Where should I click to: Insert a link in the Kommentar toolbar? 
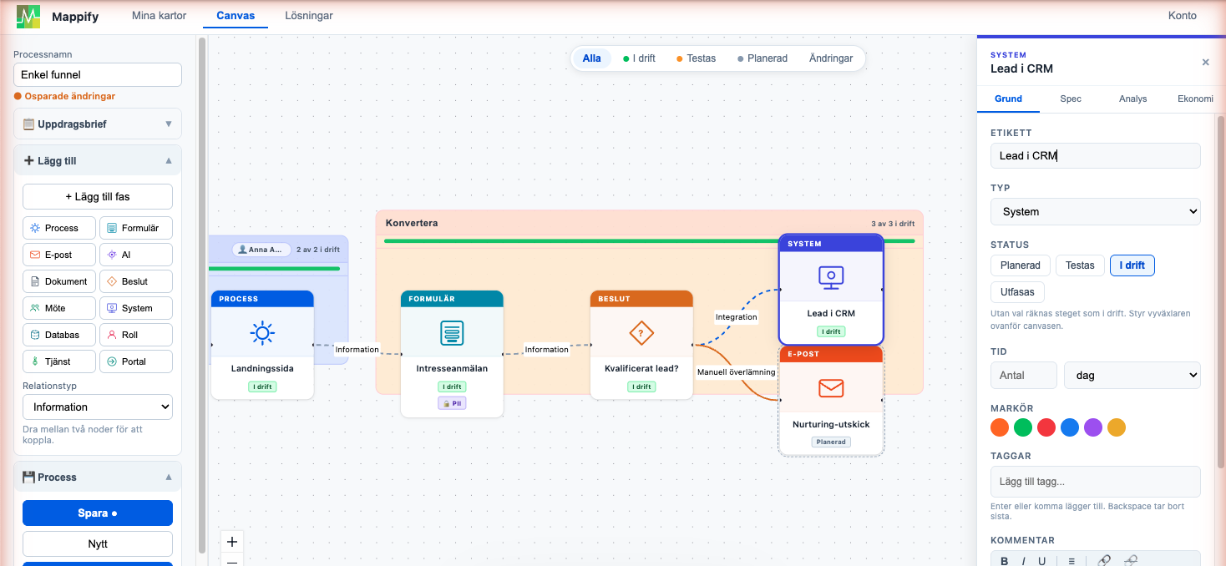click(1104, 560)
